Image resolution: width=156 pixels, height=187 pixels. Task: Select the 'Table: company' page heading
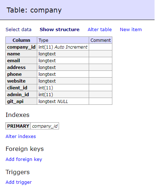(x=34, y=10)
